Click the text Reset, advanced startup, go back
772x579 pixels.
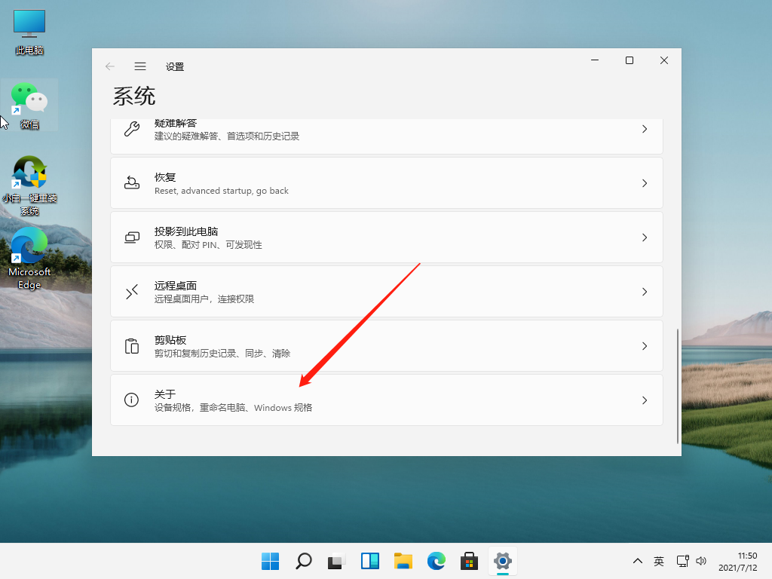[x=222, y=191]
